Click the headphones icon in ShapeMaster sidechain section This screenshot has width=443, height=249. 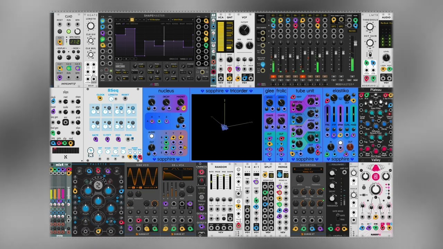(198, 72)
